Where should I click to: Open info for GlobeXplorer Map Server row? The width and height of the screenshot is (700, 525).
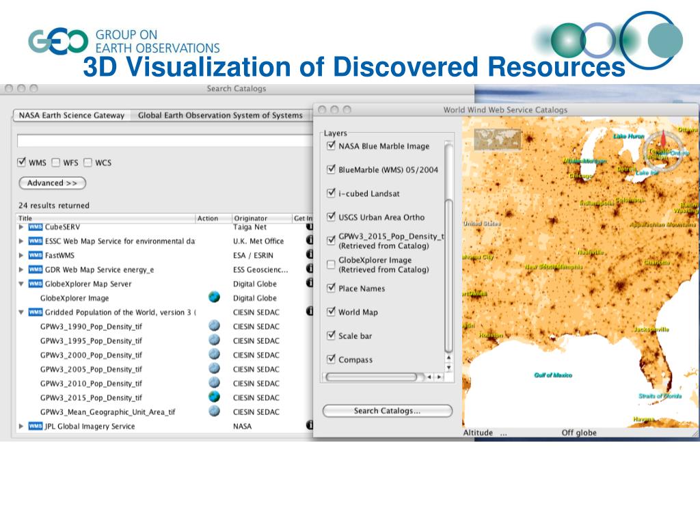tap(310, 282)
